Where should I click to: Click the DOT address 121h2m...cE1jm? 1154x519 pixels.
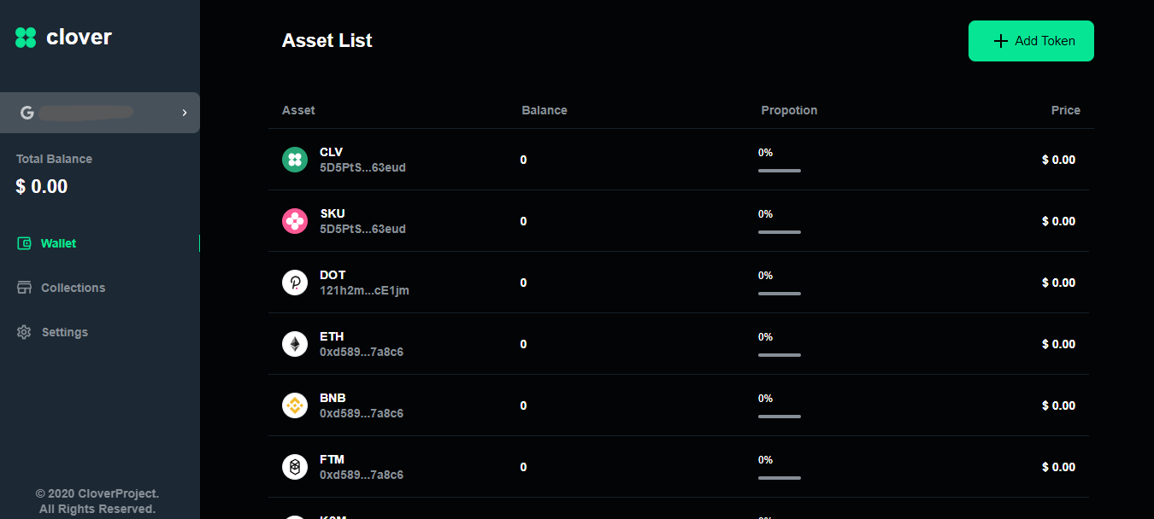pyautogui.click(x=364, y=291)
